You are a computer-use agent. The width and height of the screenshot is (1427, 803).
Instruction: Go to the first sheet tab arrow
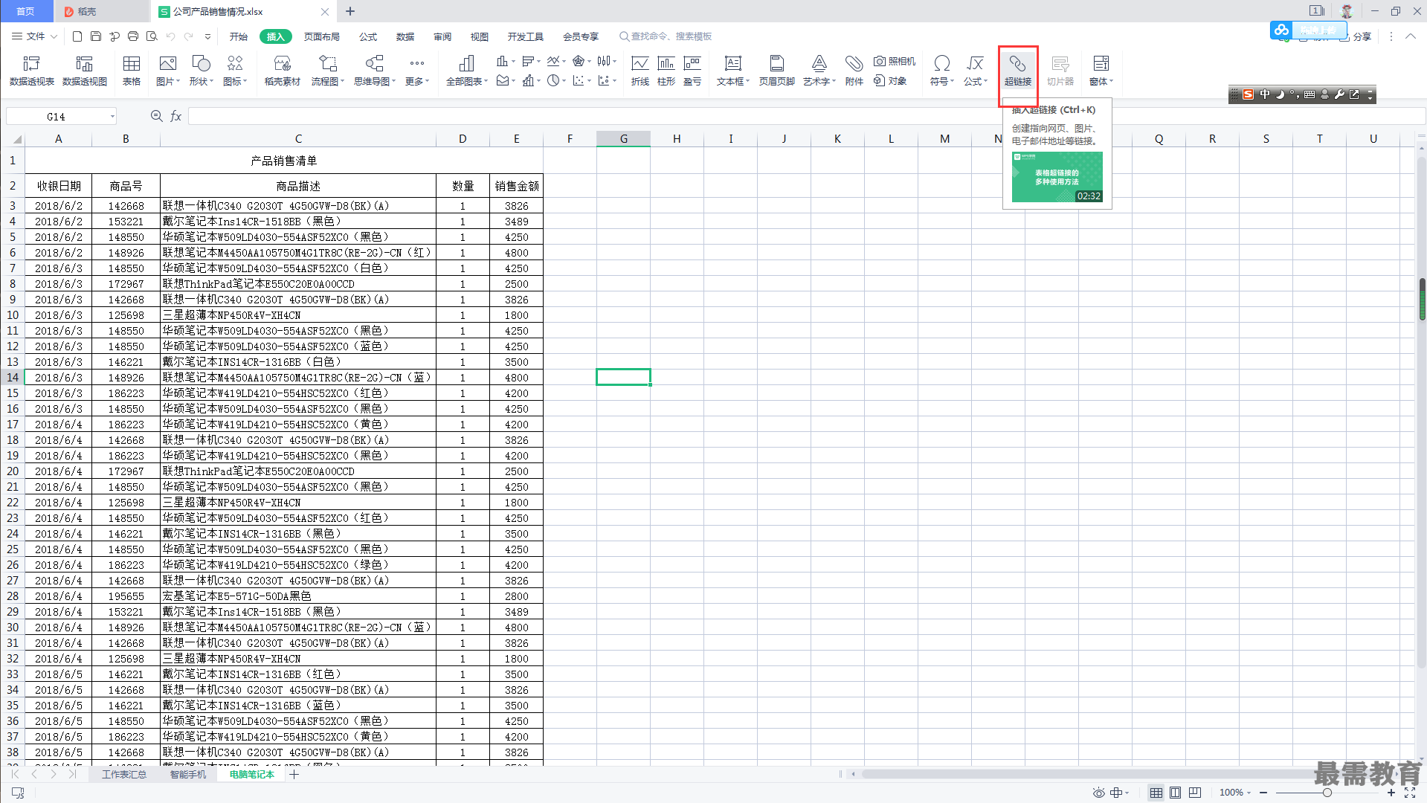[x=15, y=775]
